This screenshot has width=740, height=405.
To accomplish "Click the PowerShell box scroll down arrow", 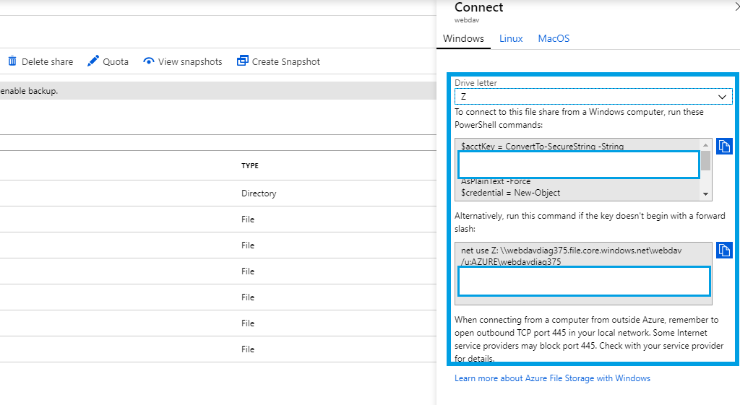I will (705, 194).
